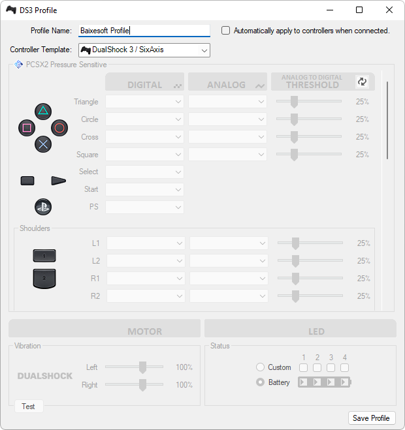Click the Left vibration motor slider
The image size is (405, 430).
142,367
